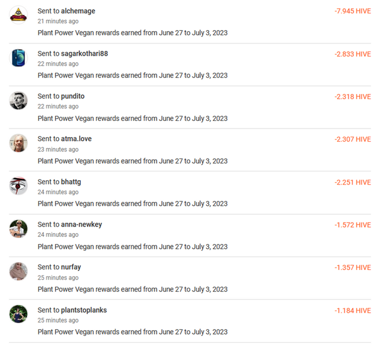Image resolution: width=379 pixels, height=347 pixels.
Task: Click the -7.945 HIVE amount
Action: [x=353, y=11]
